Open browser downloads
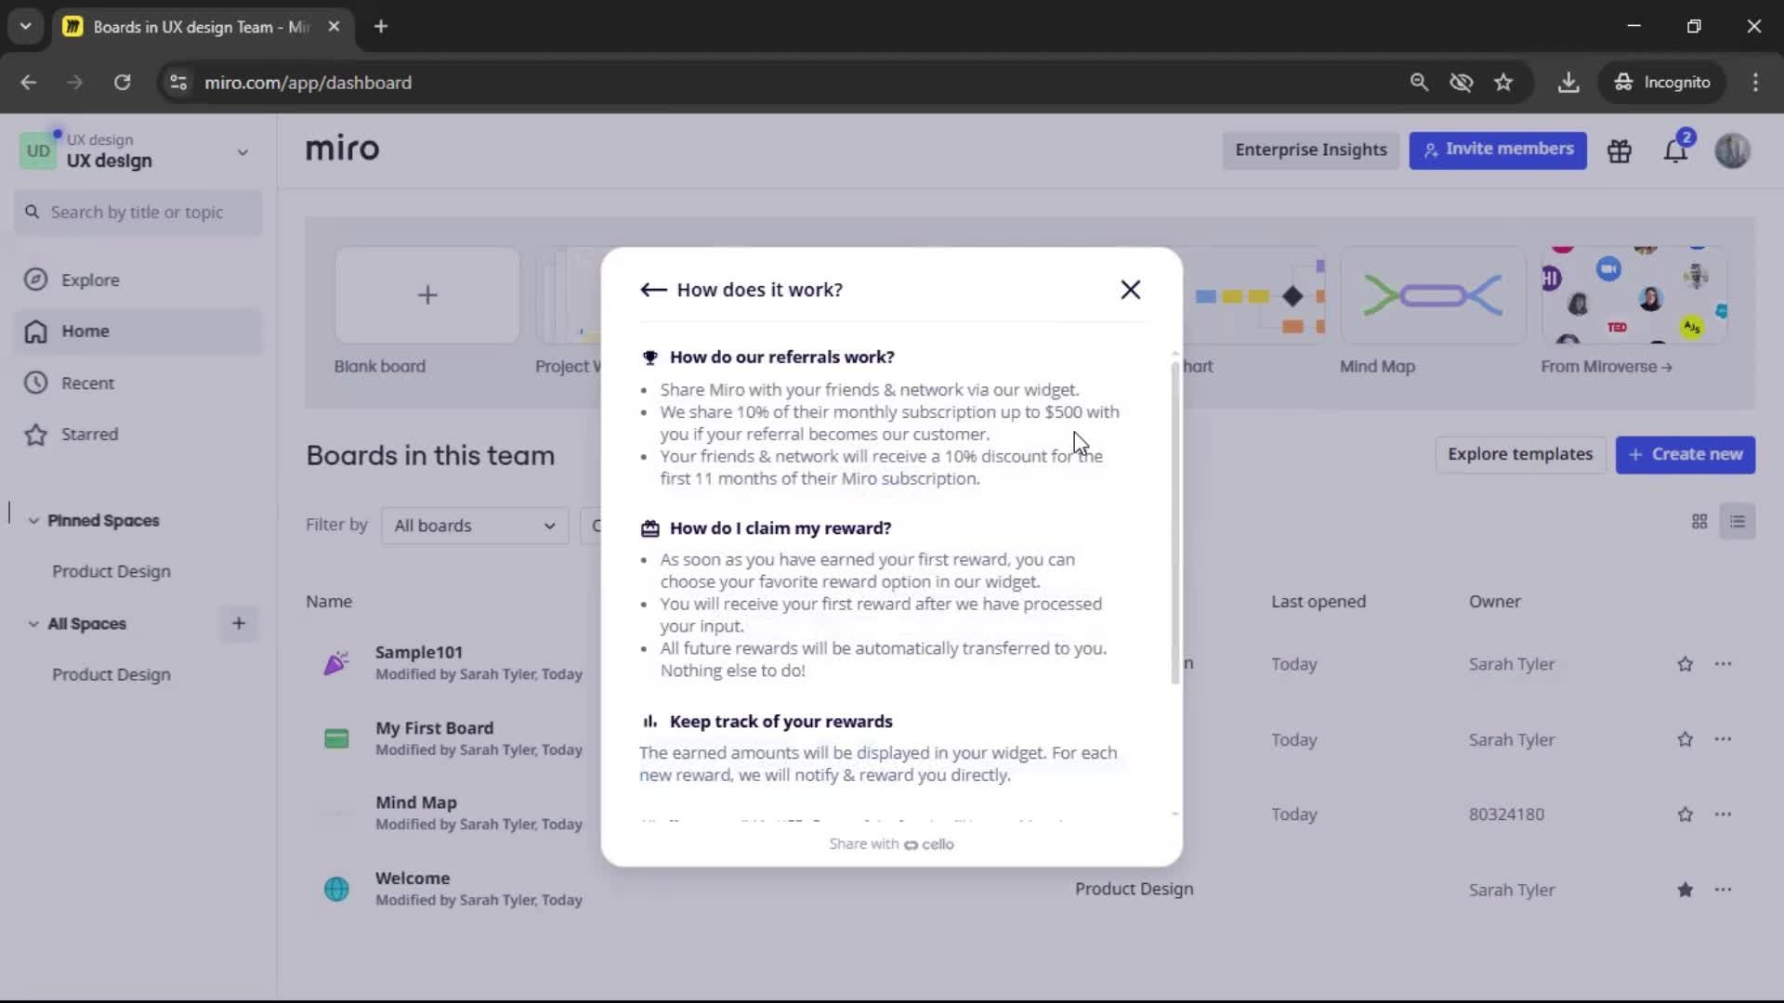This screenshot has height=1003, width=1784. click(x=1568, y=83)
